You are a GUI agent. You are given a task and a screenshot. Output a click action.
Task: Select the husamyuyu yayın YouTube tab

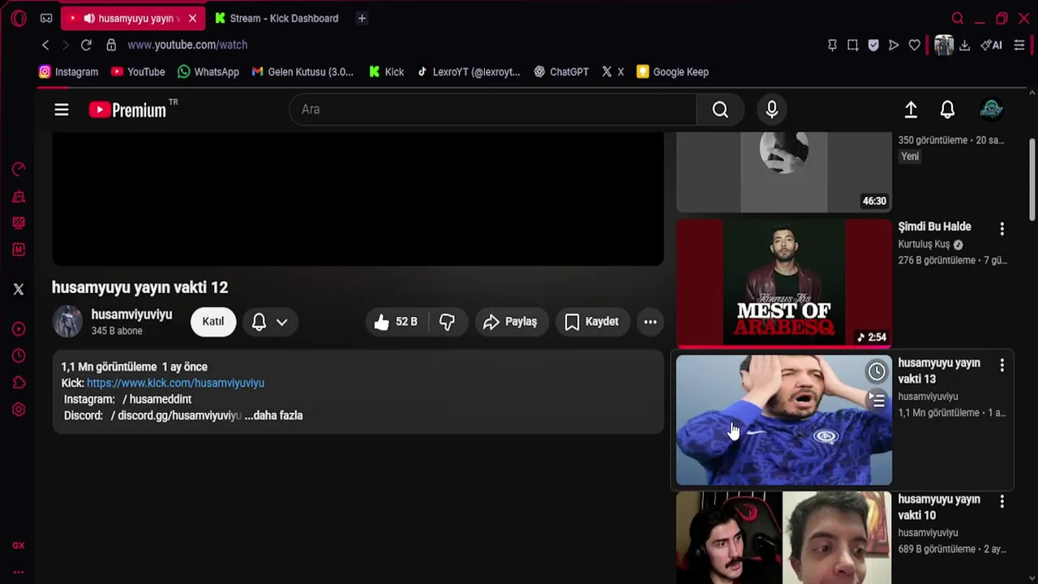pos(132,18)
